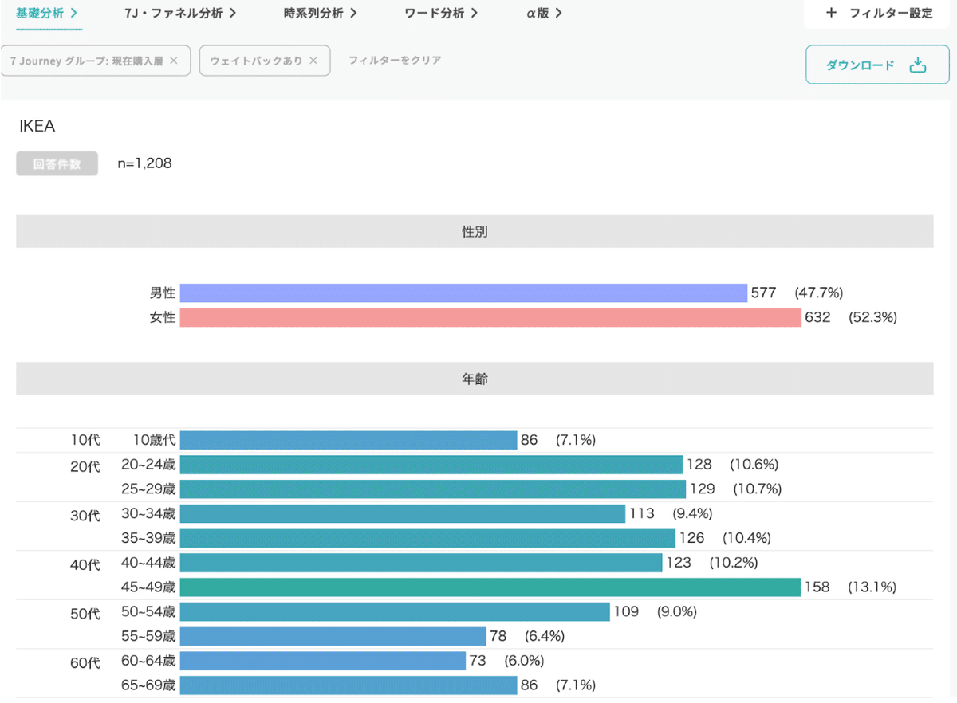Click the (13.1%) percentage value
This screenshot has width=957, height=703.
pyautogui.click(x=872, y=587)
